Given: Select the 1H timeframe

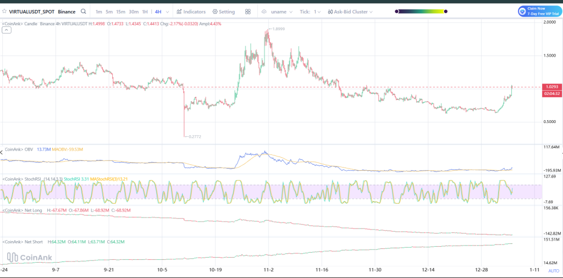Looking at the screenshot, I should tap(145, 12).
